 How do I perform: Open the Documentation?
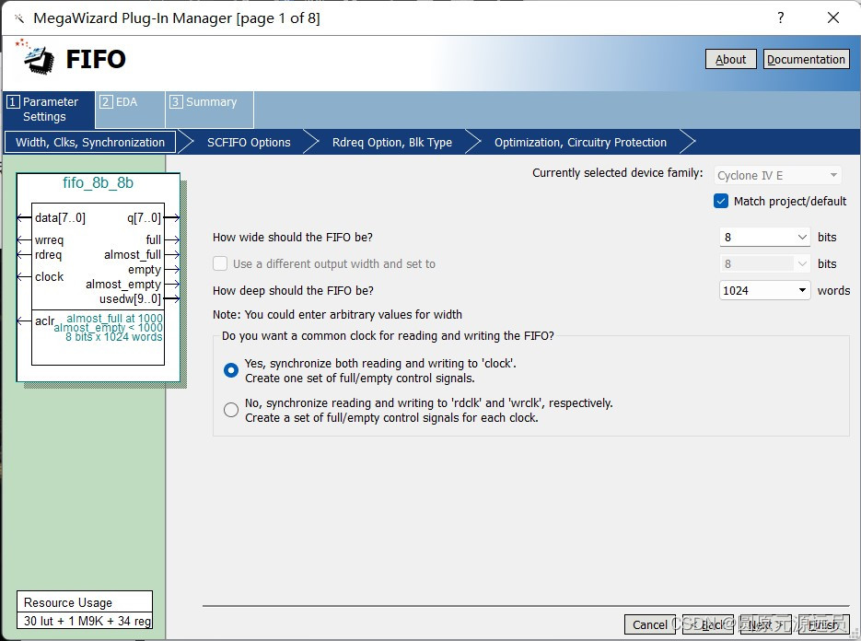point(806,59)
